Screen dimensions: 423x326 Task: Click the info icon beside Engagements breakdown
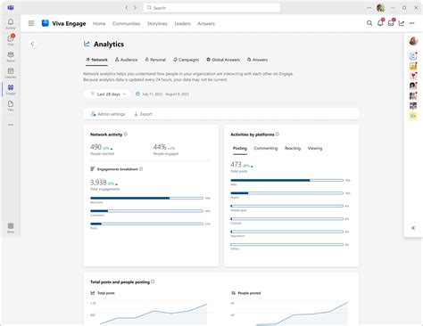[141, 169]
